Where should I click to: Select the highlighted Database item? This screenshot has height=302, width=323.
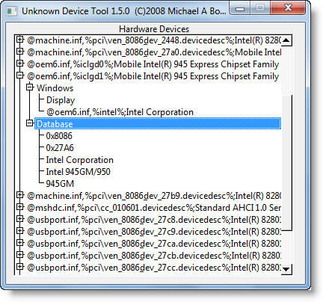point(158,124)
